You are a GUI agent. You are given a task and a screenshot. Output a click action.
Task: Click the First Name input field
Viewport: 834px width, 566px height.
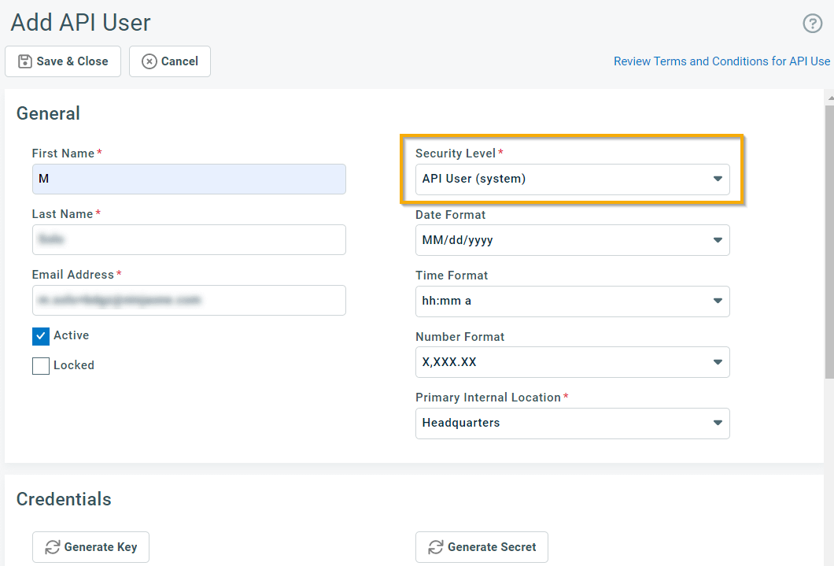[x=189, y=179]
